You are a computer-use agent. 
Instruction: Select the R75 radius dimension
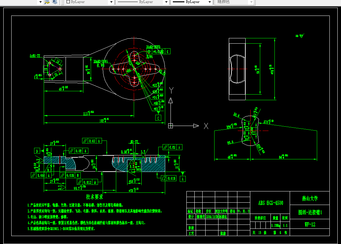pyautogui.click(x=268, y=122)
